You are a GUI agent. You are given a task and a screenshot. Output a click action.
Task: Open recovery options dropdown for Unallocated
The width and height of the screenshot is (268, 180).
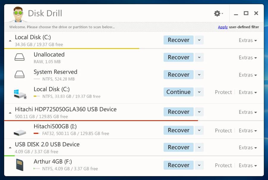(199, 57)
